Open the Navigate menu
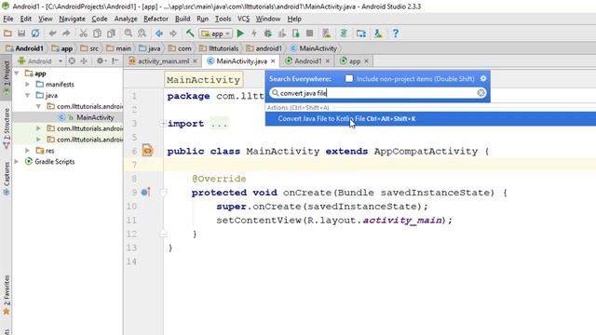 tap(72, 19)
